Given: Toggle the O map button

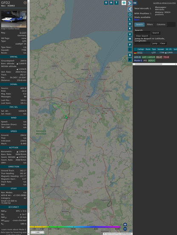Looking at the screenshot, I should point(130,24).
